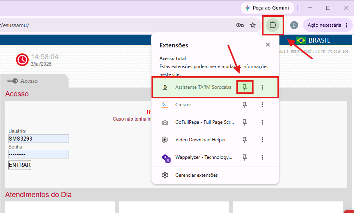Select Video Download Helper entry name
Image resolution: width=354 pixels, height=213 pixels.
pos(201,140)
